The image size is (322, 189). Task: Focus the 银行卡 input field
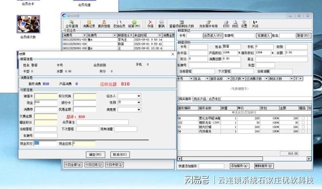84,103
